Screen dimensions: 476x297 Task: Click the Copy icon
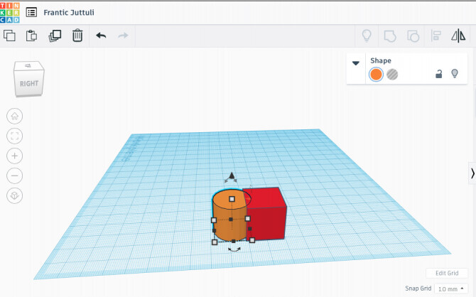pyautogui.click(x=9, y=36)
